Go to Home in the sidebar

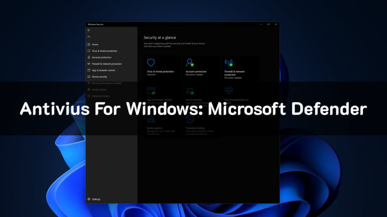click(x=95, y=45)
